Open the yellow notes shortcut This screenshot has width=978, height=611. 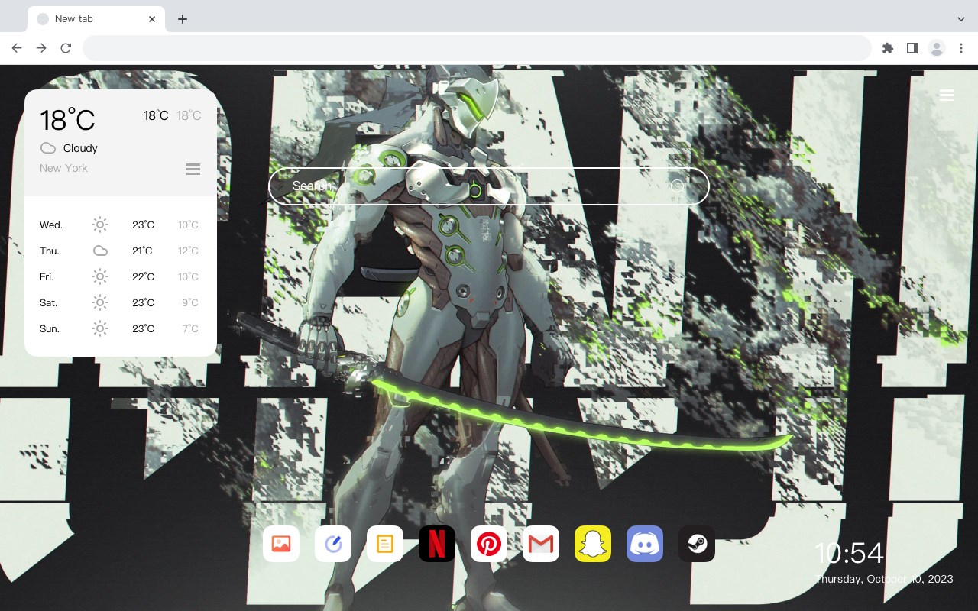click(x=385, y=544)
